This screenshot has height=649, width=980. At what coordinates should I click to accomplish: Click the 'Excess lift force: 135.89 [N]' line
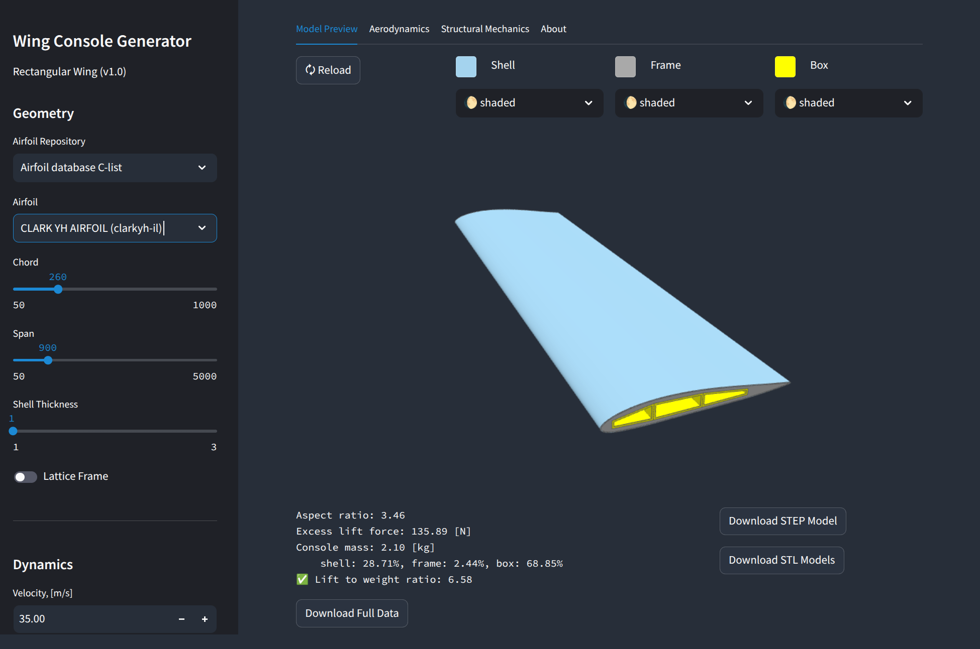(x=383, y=532)
